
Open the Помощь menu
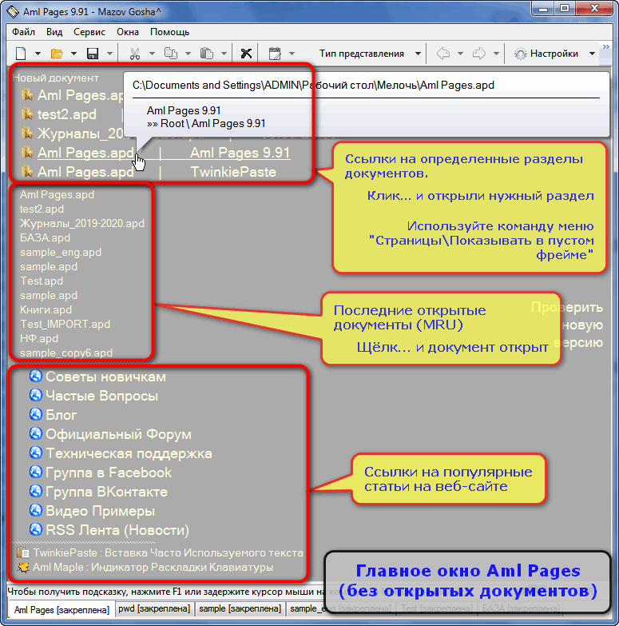point(169,32)
